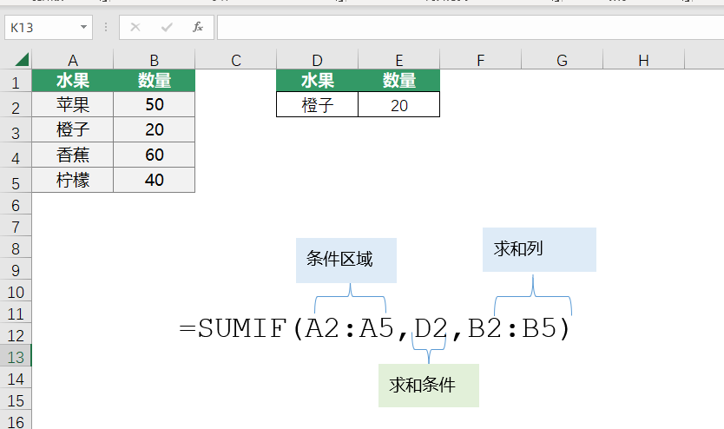Viewport: 724px width, 429px height.
Task: Click cell E1 header 数量
Action: (399, 81)
